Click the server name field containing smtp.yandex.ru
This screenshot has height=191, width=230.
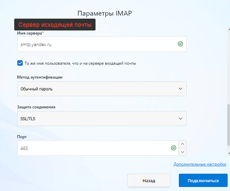(x=102, y=44)
